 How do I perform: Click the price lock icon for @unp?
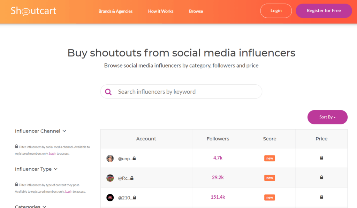tap(321, 158)
